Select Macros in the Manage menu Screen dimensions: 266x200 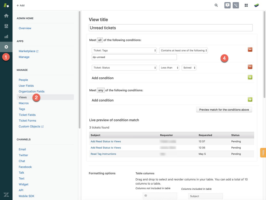[24, 103]
